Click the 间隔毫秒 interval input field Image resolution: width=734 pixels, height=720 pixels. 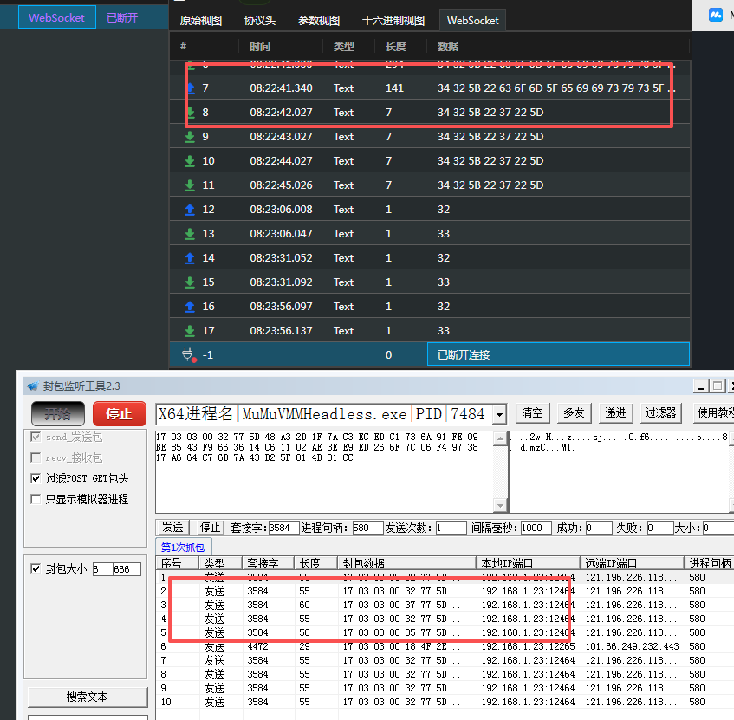pyautogui.click(x=536, y=527)
